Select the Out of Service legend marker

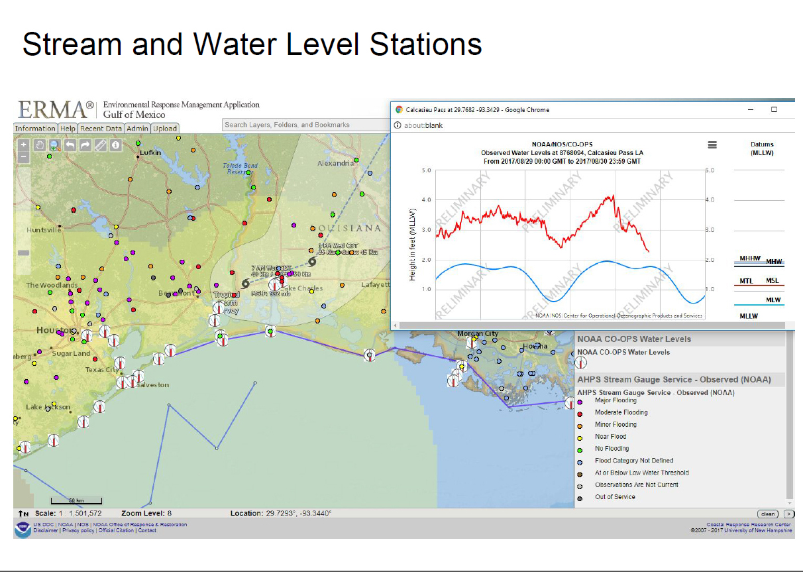tap(580, 497)
